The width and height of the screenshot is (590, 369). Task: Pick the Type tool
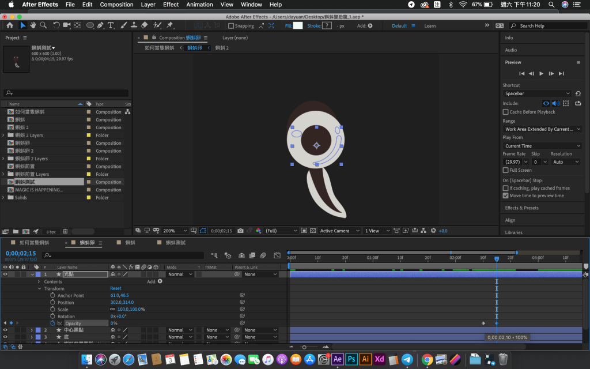(x=111, y=25)
